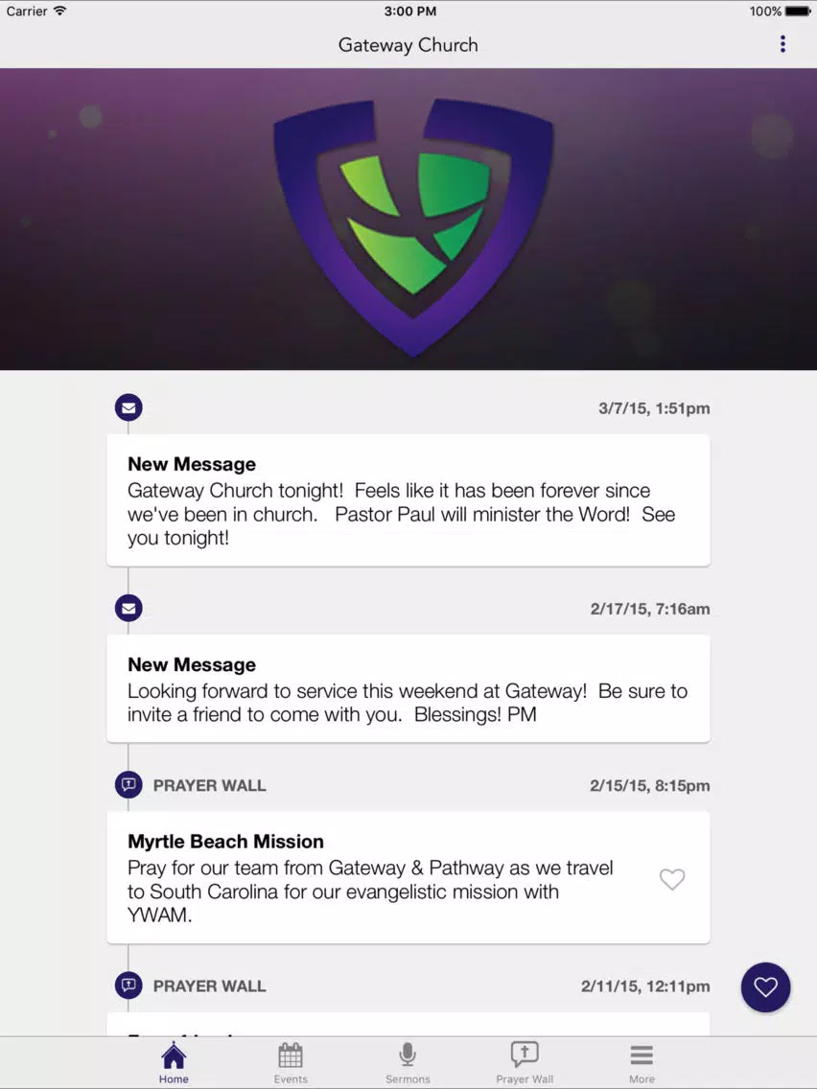Click the PRAYER WALL label dated 2/15/15

tap(209, 785)
